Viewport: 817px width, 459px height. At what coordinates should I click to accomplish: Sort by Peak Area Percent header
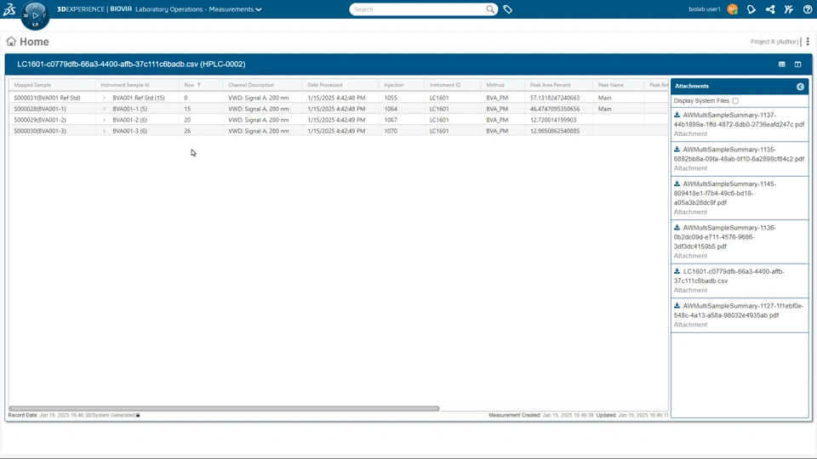click(x=551, y=85)
